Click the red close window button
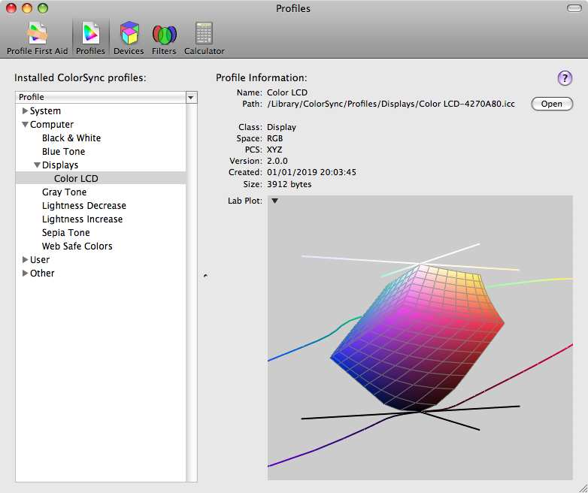 pyautogui.click(x=11, y=8)
